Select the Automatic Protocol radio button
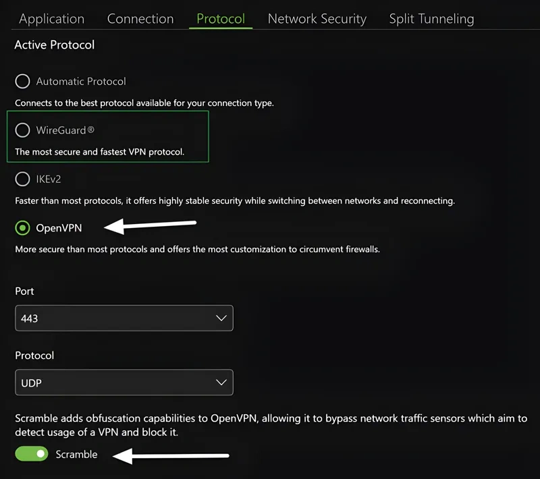Screen dimensions: 540x479 click(x=22, y=81)
